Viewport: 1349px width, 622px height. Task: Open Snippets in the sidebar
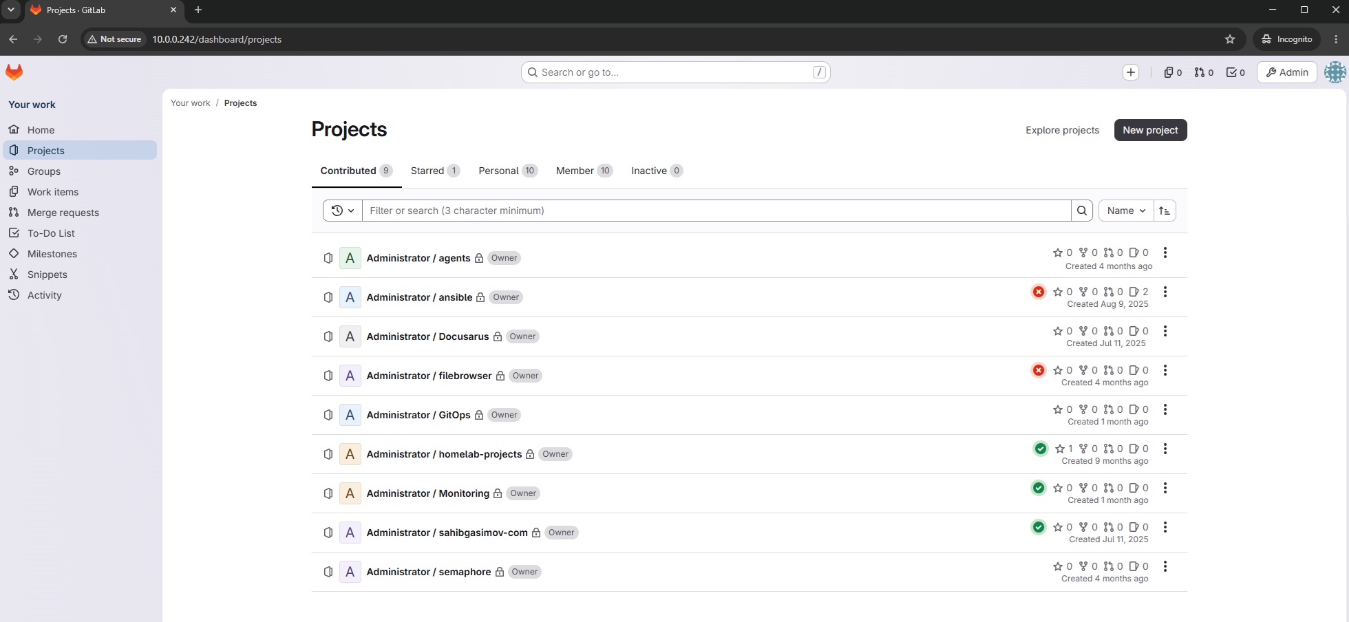click(x=80, y=275)
